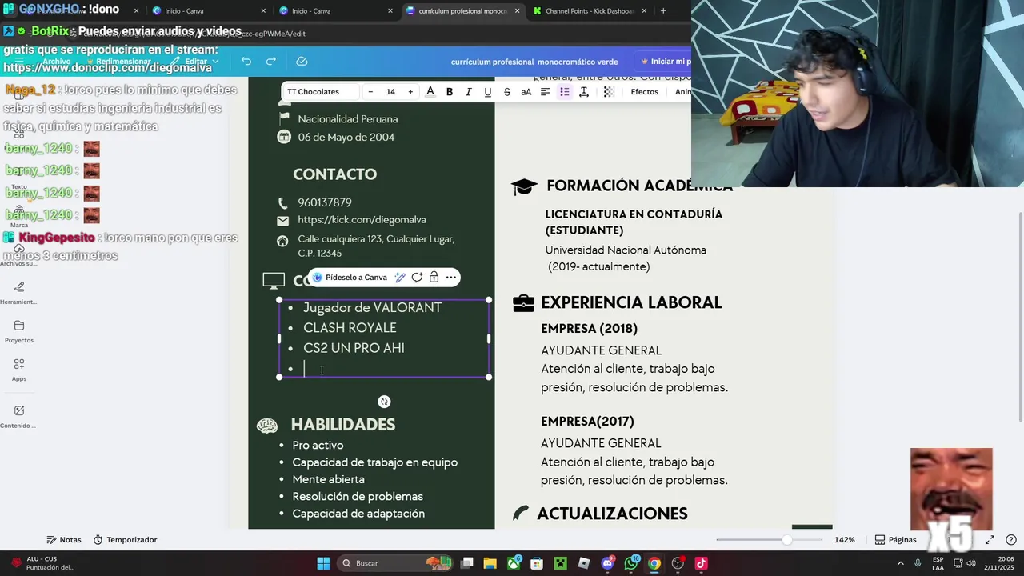The height and width of the screenshot is (576, 1024).
Task: Toggle italic formatting
Action: point(469,92)
